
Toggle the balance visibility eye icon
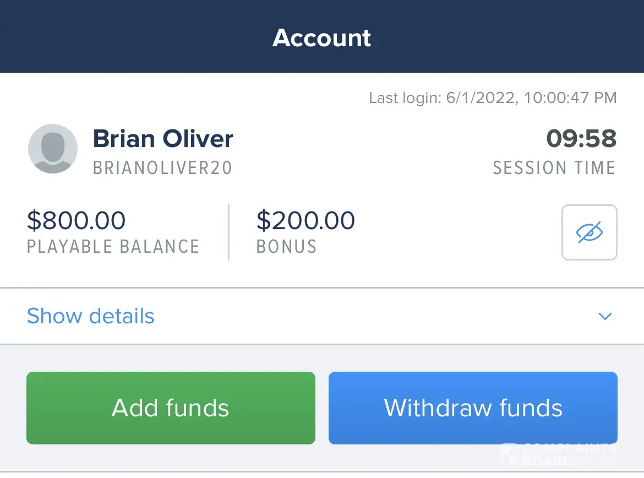pyautogui.click(x=589, y=232)
